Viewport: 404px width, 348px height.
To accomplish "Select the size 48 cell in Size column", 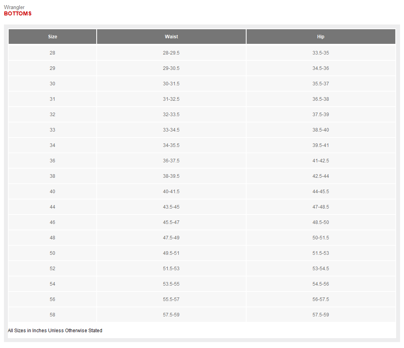I will point(52,238).
